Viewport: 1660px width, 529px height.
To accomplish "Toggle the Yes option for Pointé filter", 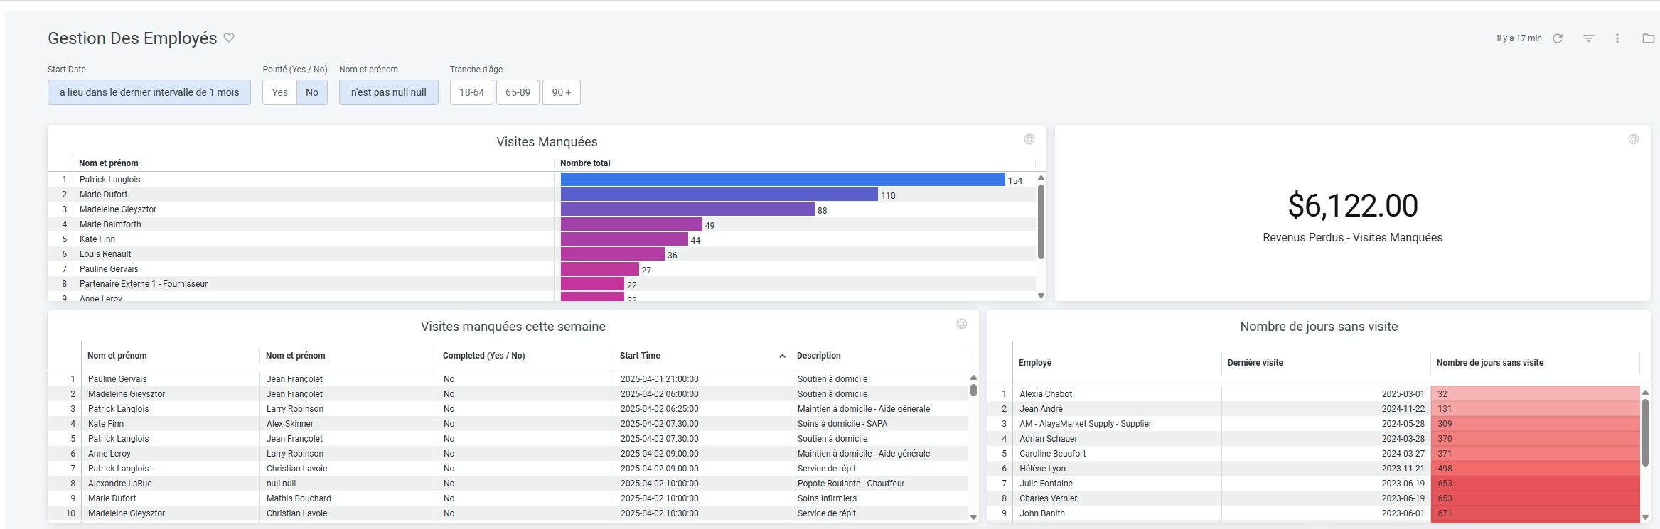I will click(x=279, y=92).
